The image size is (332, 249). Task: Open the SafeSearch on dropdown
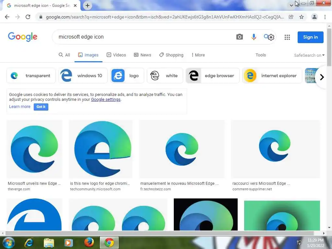(309, 55)
